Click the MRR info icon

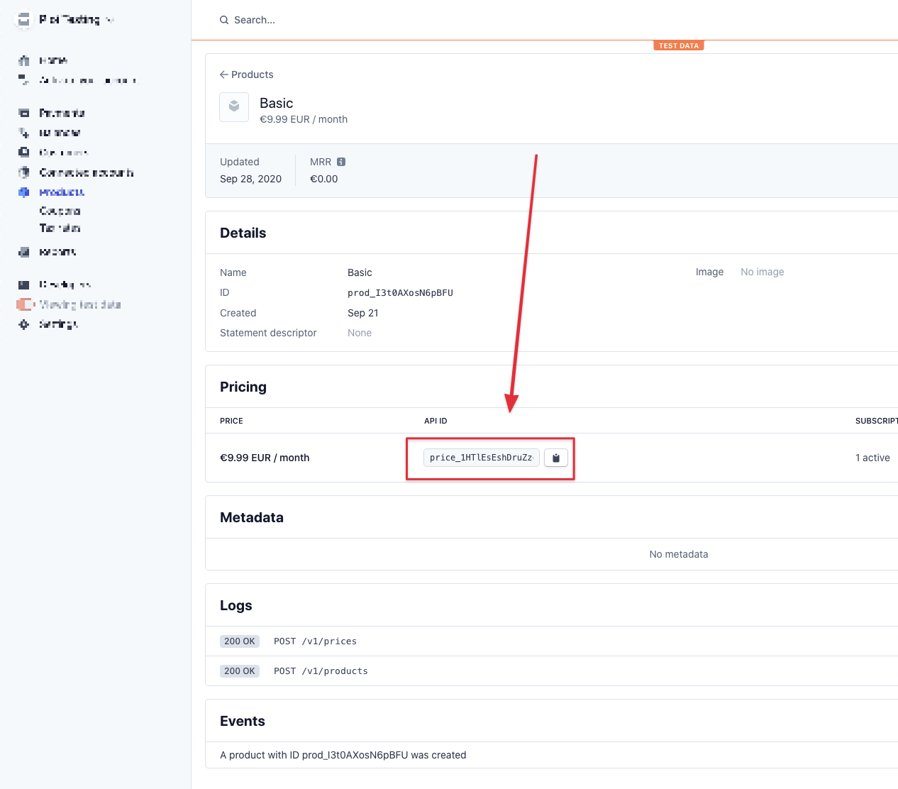coord(341,162)
